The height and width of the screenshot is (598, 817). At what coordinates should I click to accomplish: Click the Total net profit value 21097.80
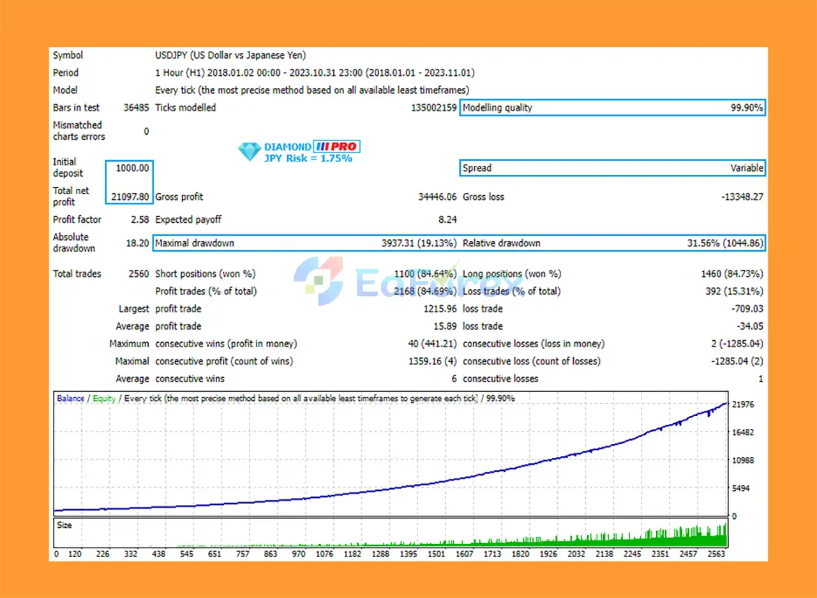click(x=130, y=197)
